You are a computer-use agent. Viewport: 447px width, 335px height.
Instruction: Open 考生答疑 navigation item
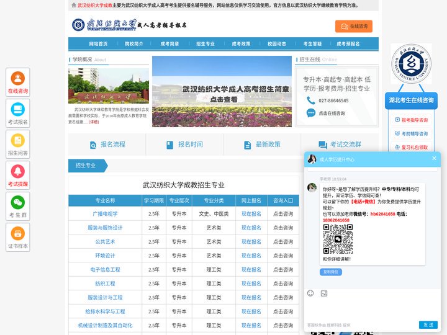coord(312,44)
